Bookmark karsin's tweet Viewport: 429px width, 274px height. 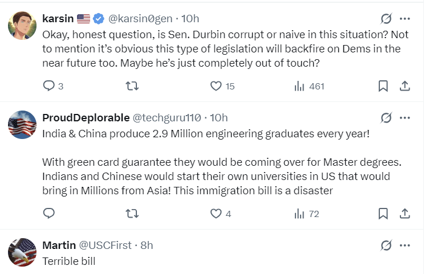point(383,86)
